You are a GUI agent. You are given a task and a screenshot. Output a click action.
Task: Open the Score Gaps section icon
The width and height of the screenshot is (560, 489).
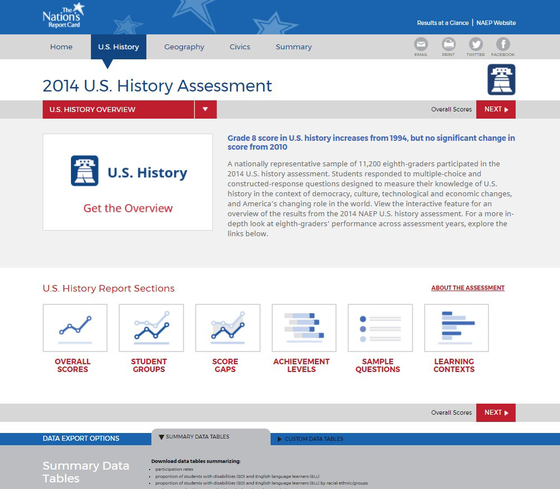[x=227, y=327]
